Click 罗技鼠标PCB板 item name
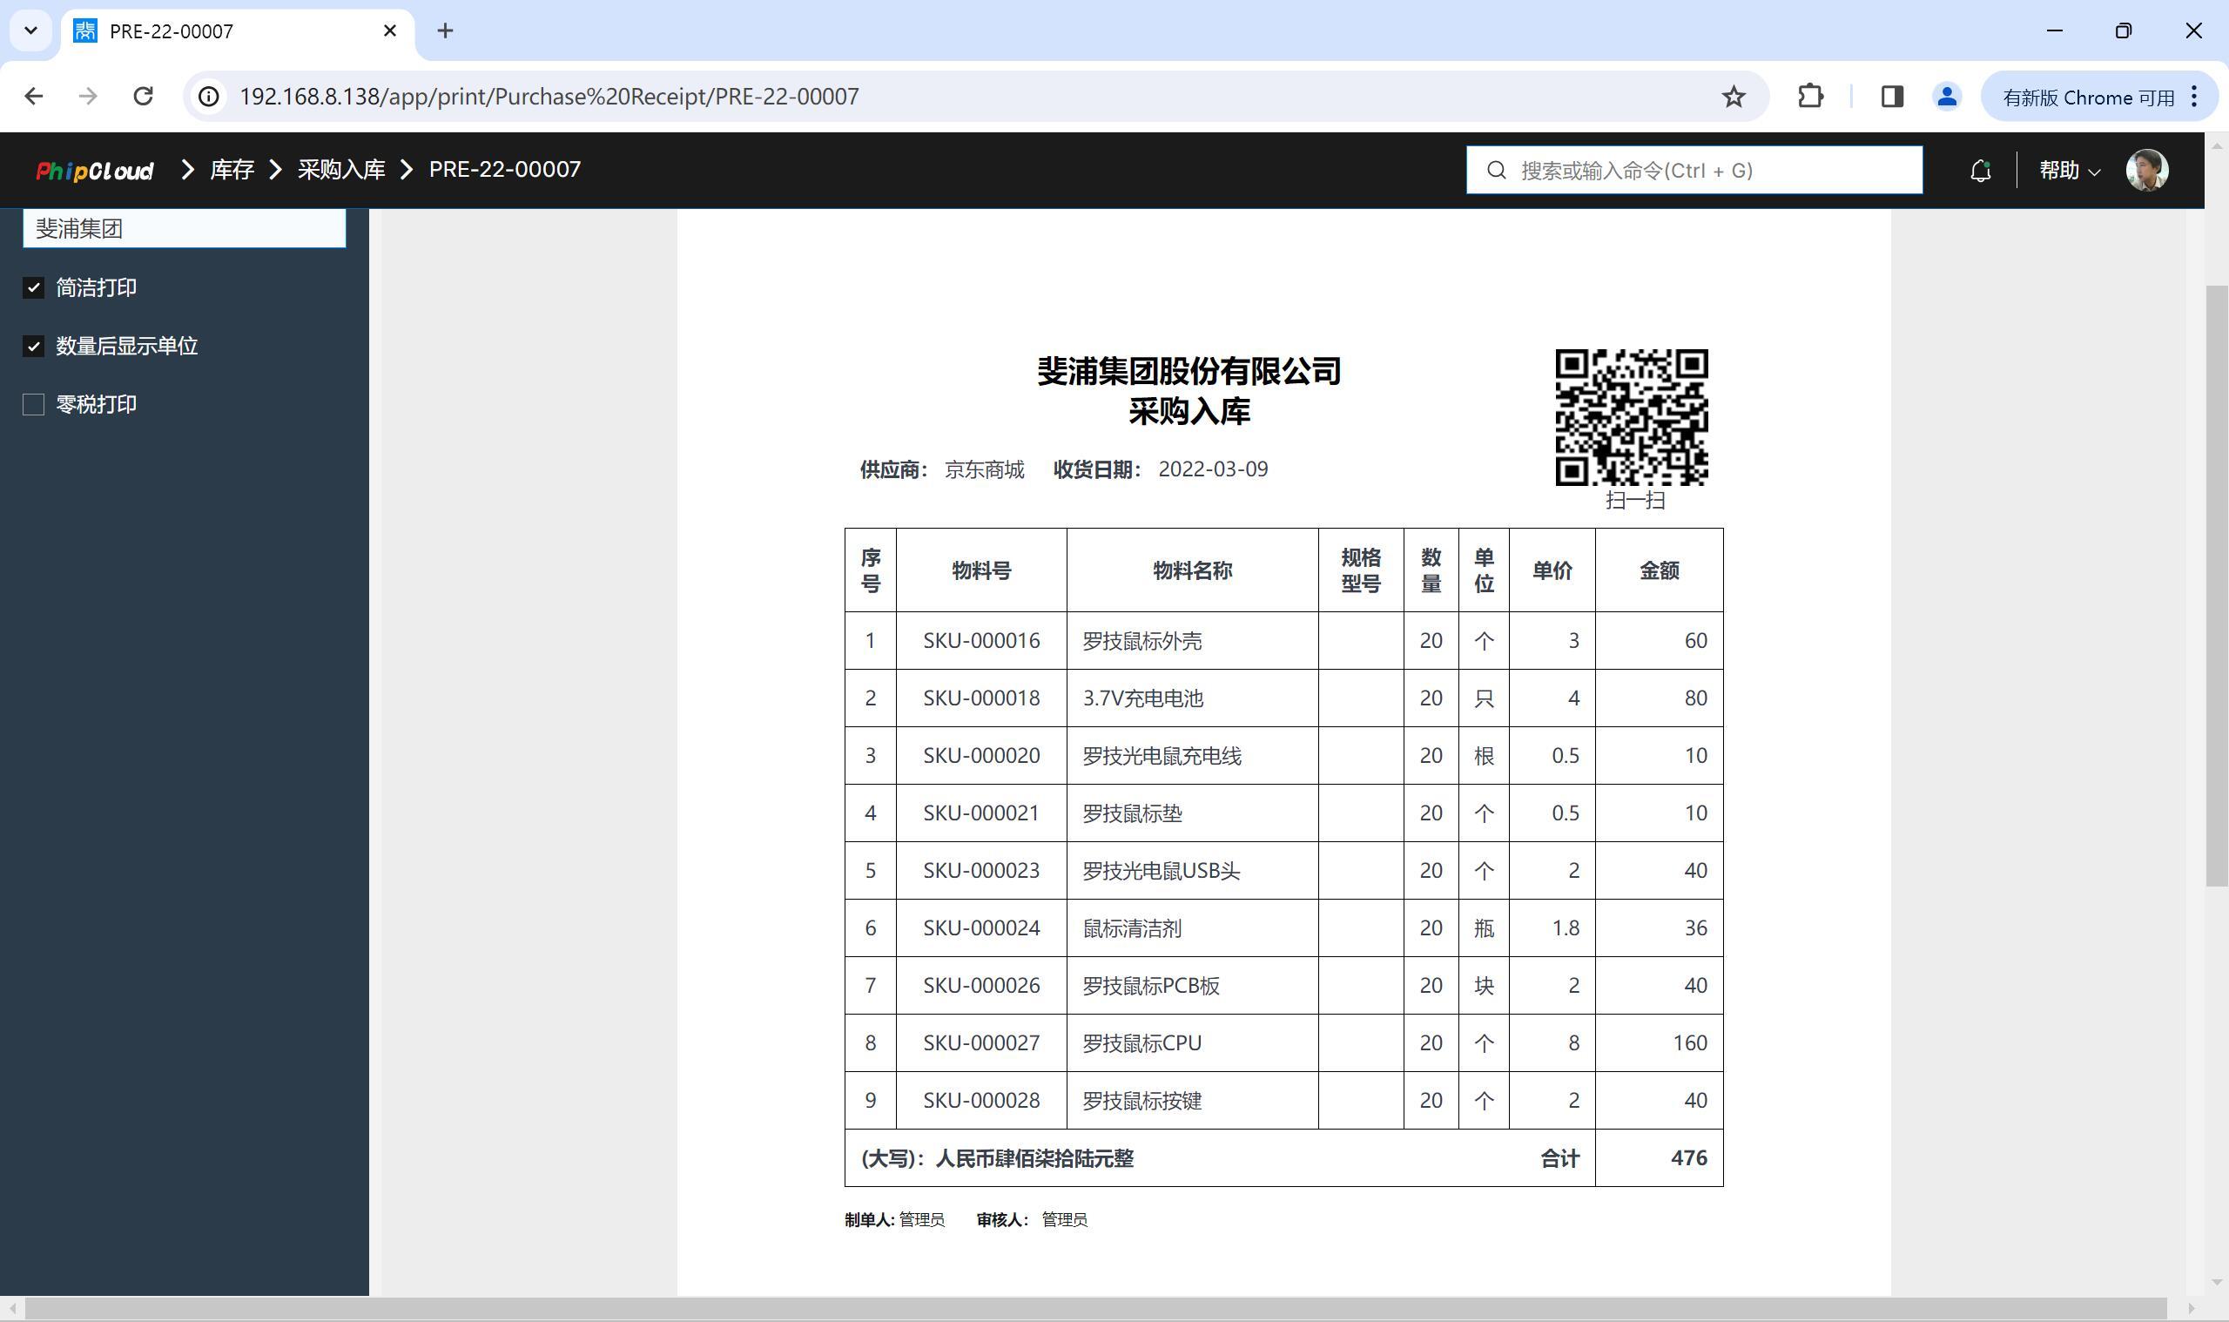Screen dimensions: 2229x1322 [1150, 985]
